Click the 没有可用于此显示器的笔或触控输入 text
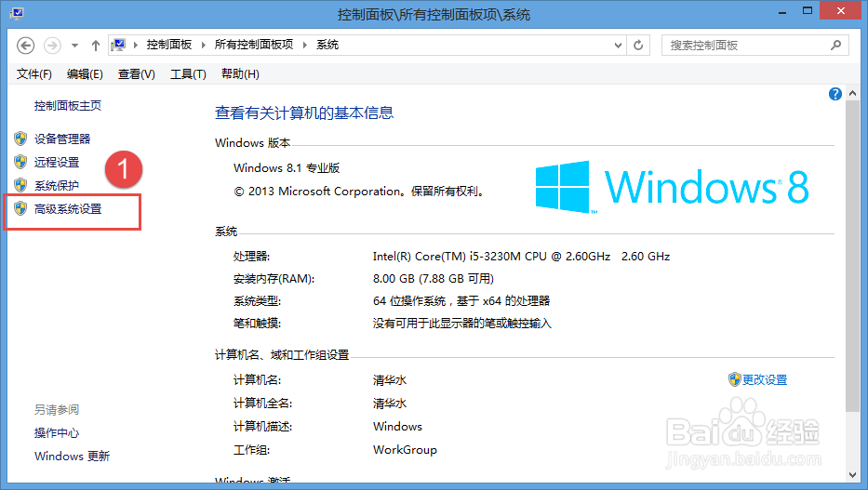Viewport: 868px width, 490px height. 461,324
